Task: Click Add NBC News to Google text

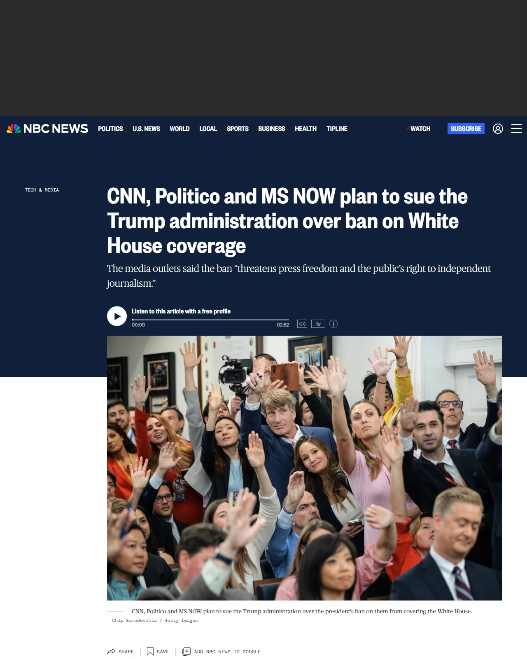Action: pos(227,652)
